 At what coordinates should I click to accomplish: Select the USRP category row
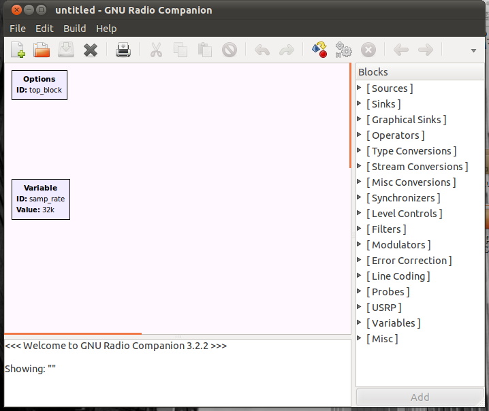click(x=420, y=308)
